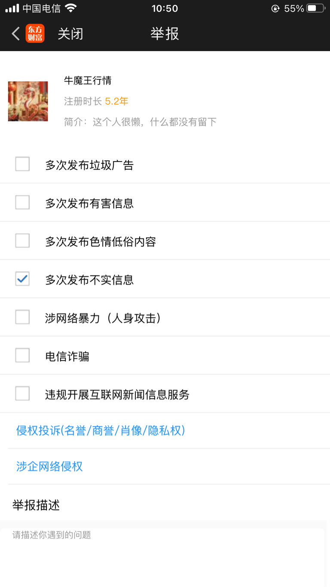
Task: Tap the battery icon in status bar
Action: 316,8
